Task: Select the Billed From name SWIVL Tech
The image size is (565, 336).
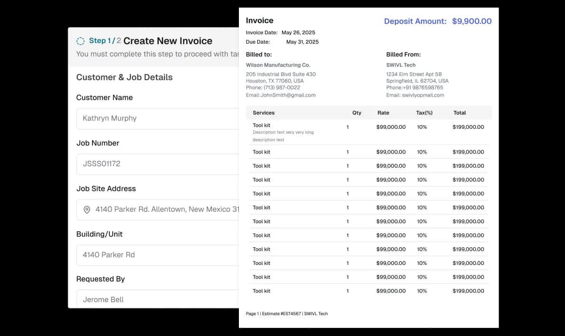Action: pyautogui.click(x=401, y=65)
